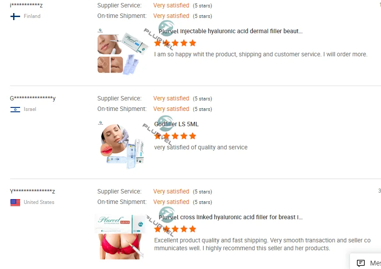Image resolution: width=381 pixels, height=269 pixels.
Task: Click reviewer name G***************y
Action: [x=32, y=99]
